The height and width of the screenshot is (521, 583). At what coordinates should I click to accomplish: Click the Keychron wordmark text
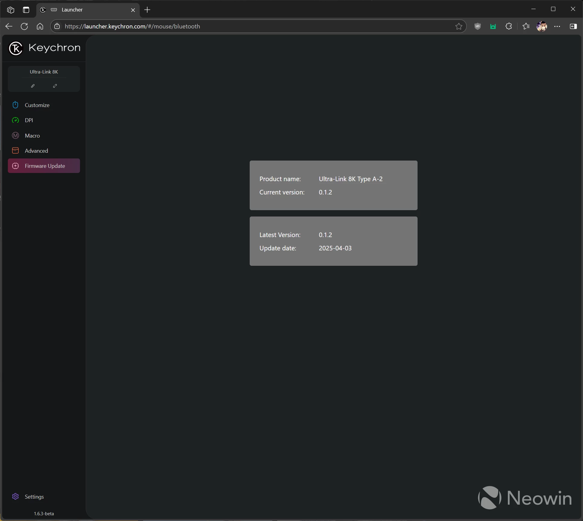coord(54,48)
